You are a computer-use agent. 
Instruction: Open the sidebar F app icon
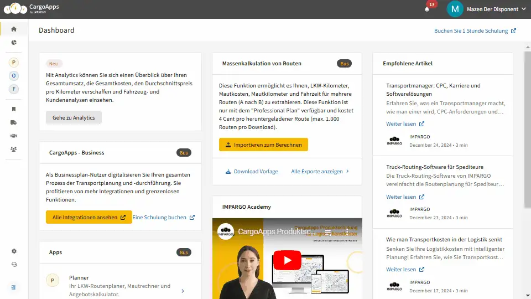13,89
